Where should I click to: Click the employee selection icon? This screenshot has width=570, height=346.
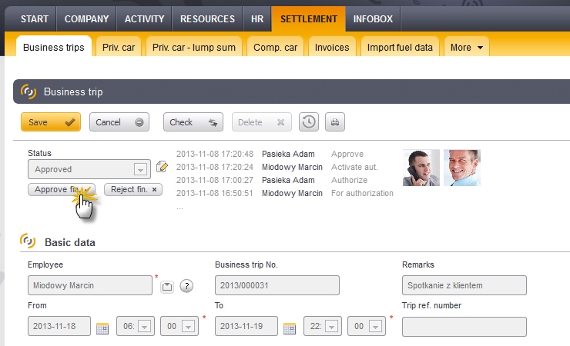click(167, 286)
